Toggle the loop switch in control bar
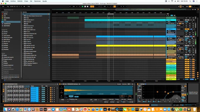 (x=115, y=7)
